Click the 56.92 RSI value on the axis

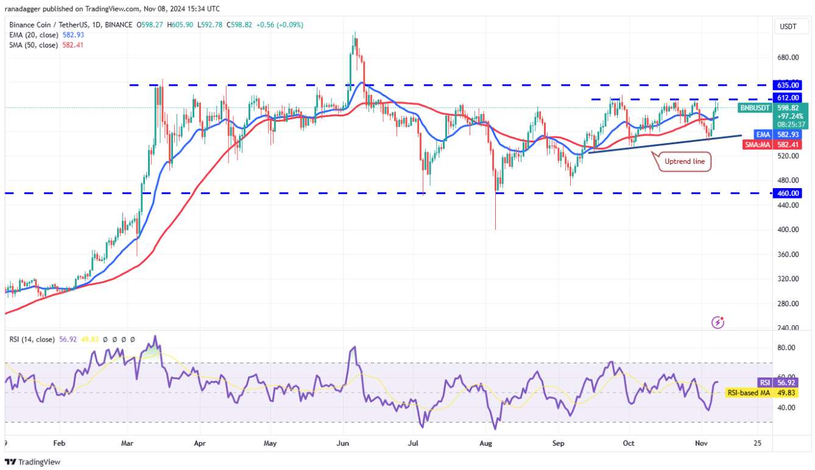(786, 382)
